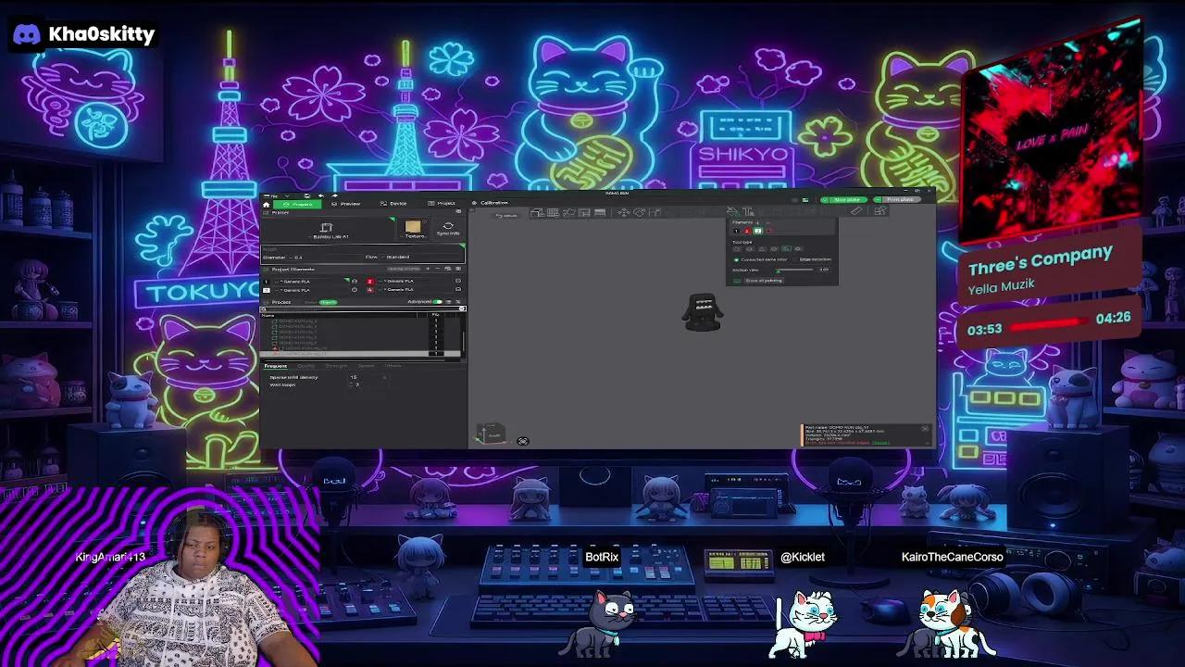The height and width of the screenshot is (667, 1185).
Task: Click the Assembly view tool icon
Action: tap(880, 210)
